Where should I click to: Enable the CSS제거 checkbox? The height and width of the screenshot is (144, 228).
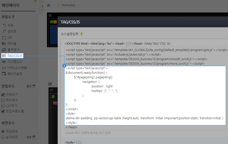click(x=3, y=106)
